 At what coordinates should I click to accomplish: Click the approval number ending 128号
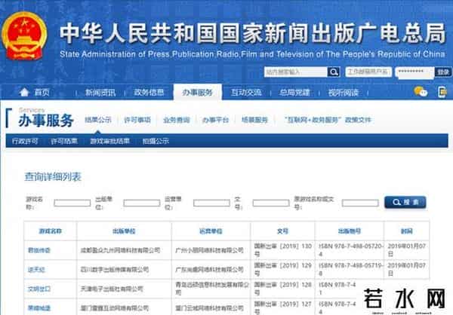[x=283, y=289]
